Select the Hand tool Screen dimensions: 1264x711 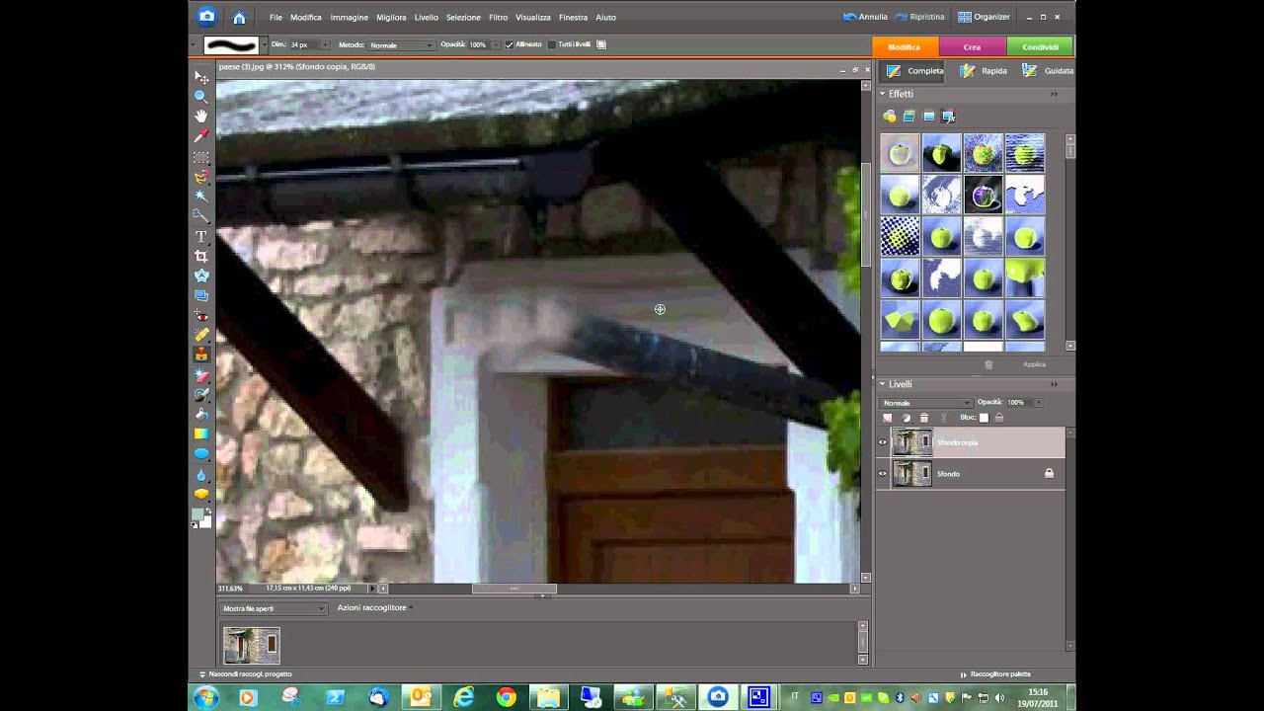coord(201,117)
